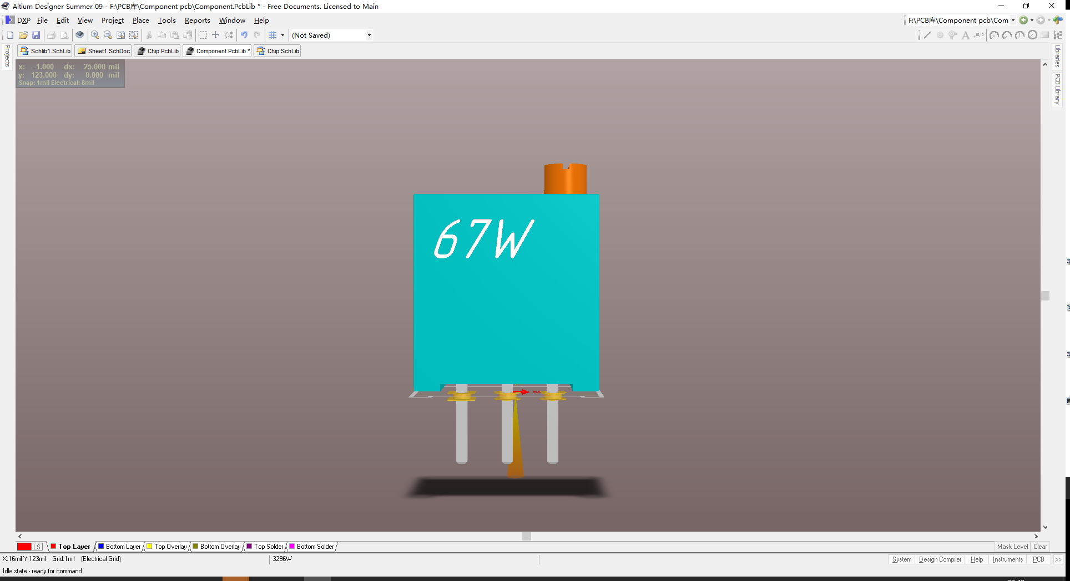Click the Cut scissors icon
Screen dimensions: 1070x581
point(149,35)
